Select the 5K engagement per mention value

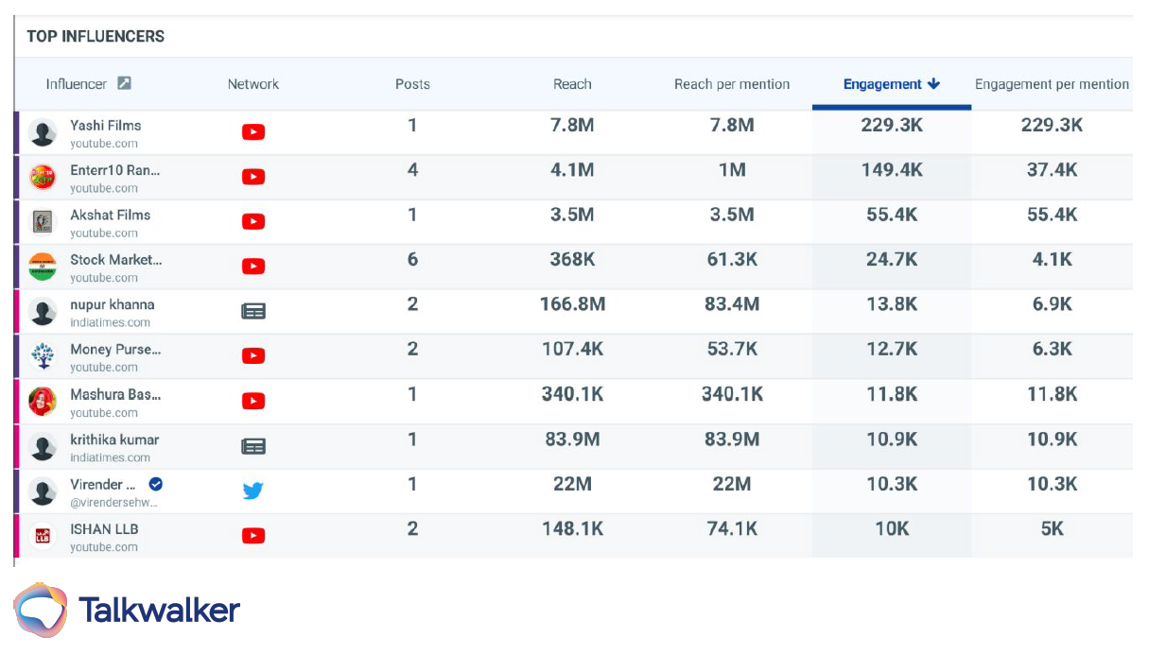[x=1052, y=529]
